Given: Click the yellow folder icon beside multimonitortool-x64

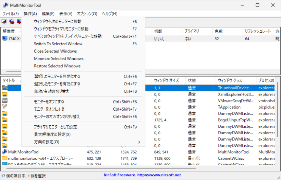Looking at the screenshot, I should coord(5,158).
